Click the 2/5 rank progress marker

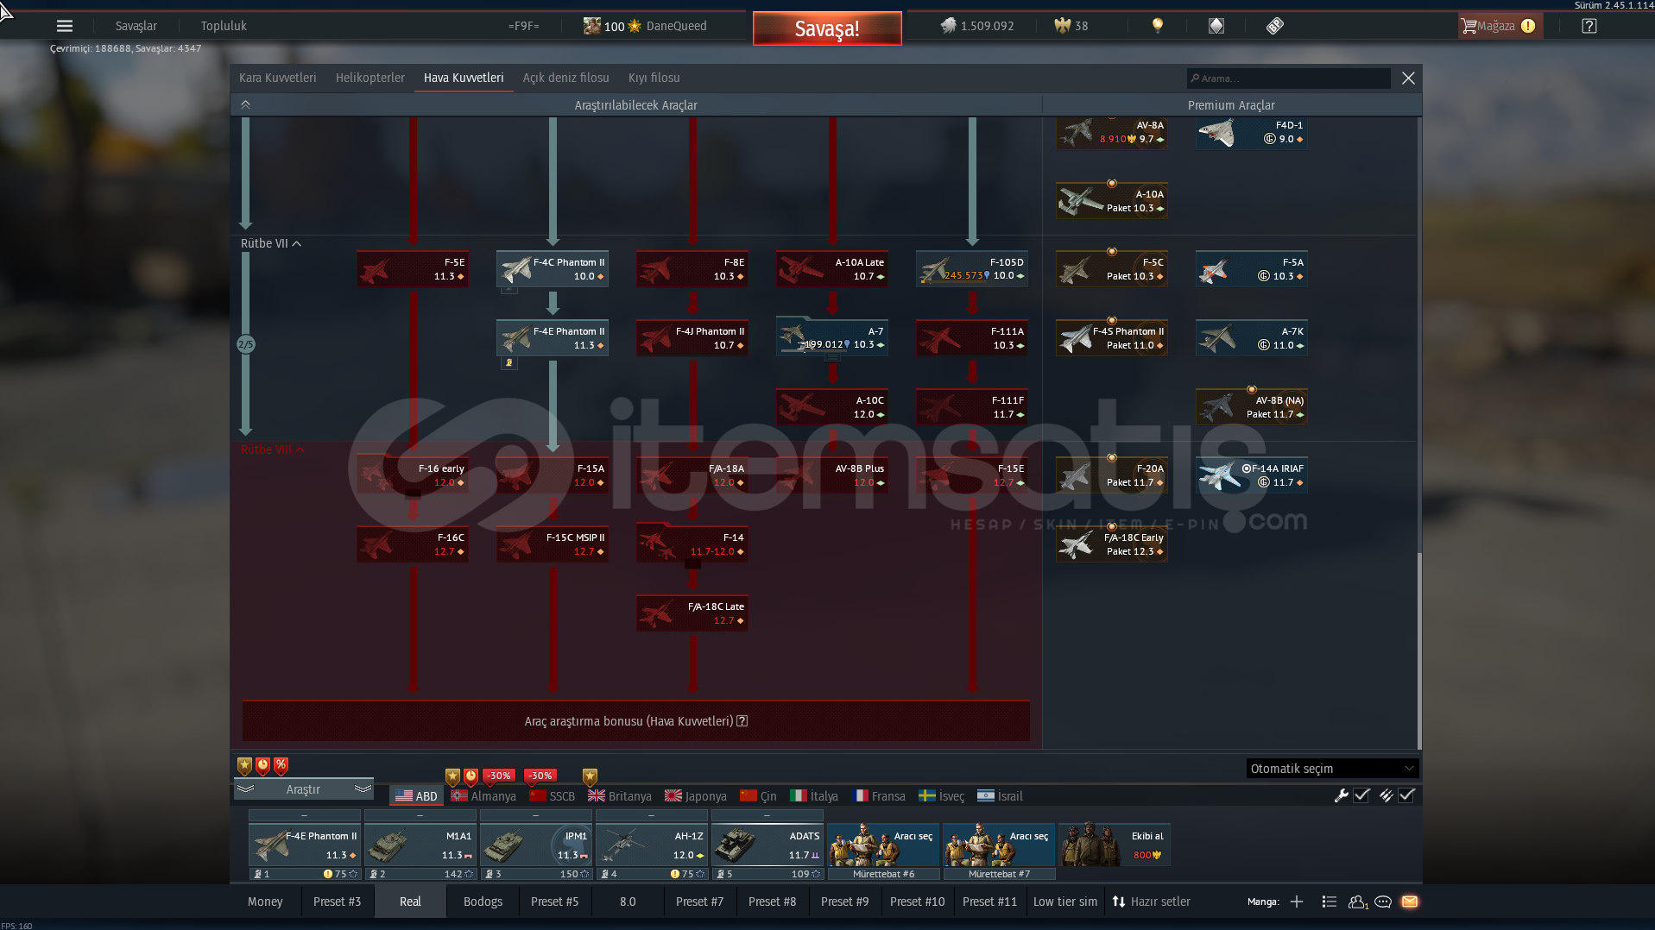pyautogui.click(x=246, y=344)
